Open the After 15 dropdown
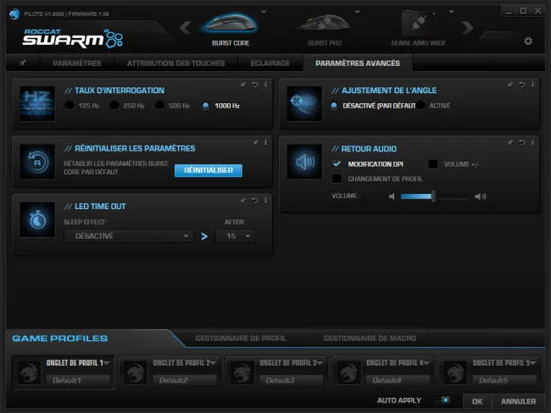Image resolution: width=551 pixels, height=413 pixels. coord(235,236)
